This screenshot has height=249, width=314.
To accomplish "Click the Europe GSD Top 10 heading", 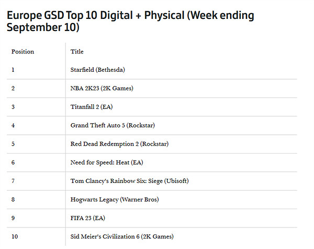I will (130, 21).
